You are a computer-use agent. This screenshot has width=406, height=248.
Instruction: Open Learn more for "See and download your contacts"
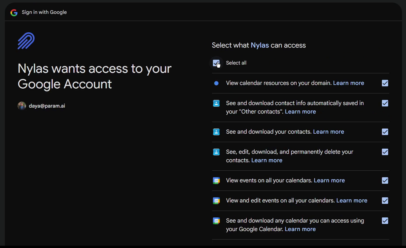click(x=329, y=132)
